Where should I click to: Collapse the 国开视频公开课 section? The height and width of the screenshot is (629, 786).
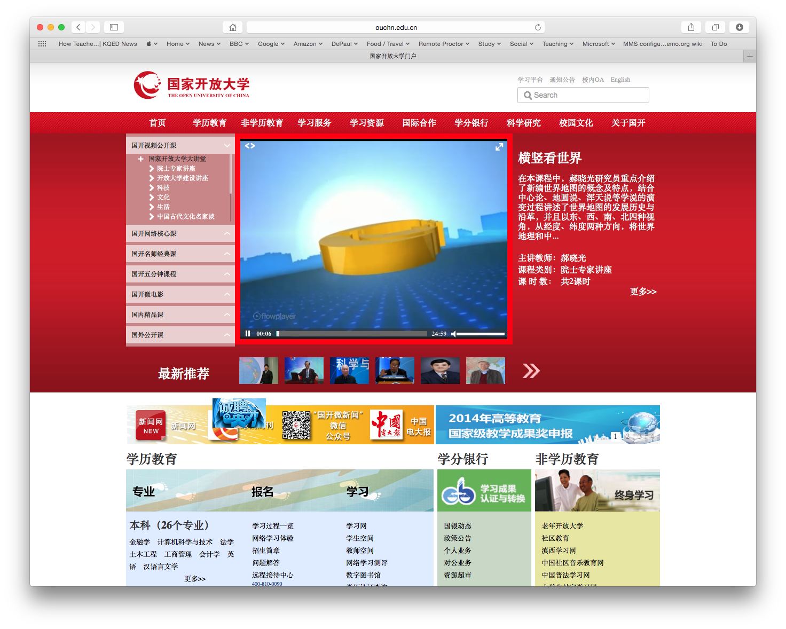point(227,145)
